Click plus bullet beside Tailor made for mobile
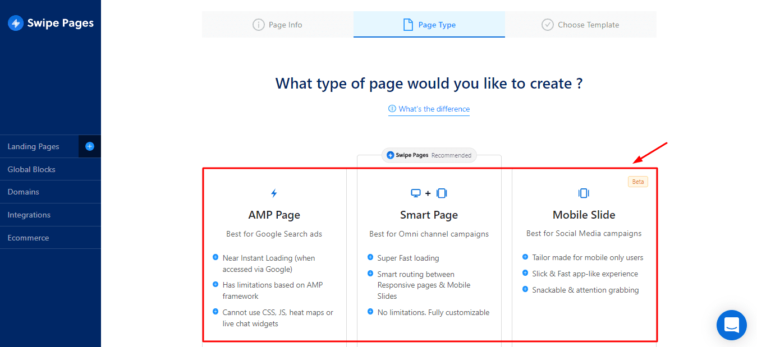This screenshot has height=347, width=757. coord(525,257)
